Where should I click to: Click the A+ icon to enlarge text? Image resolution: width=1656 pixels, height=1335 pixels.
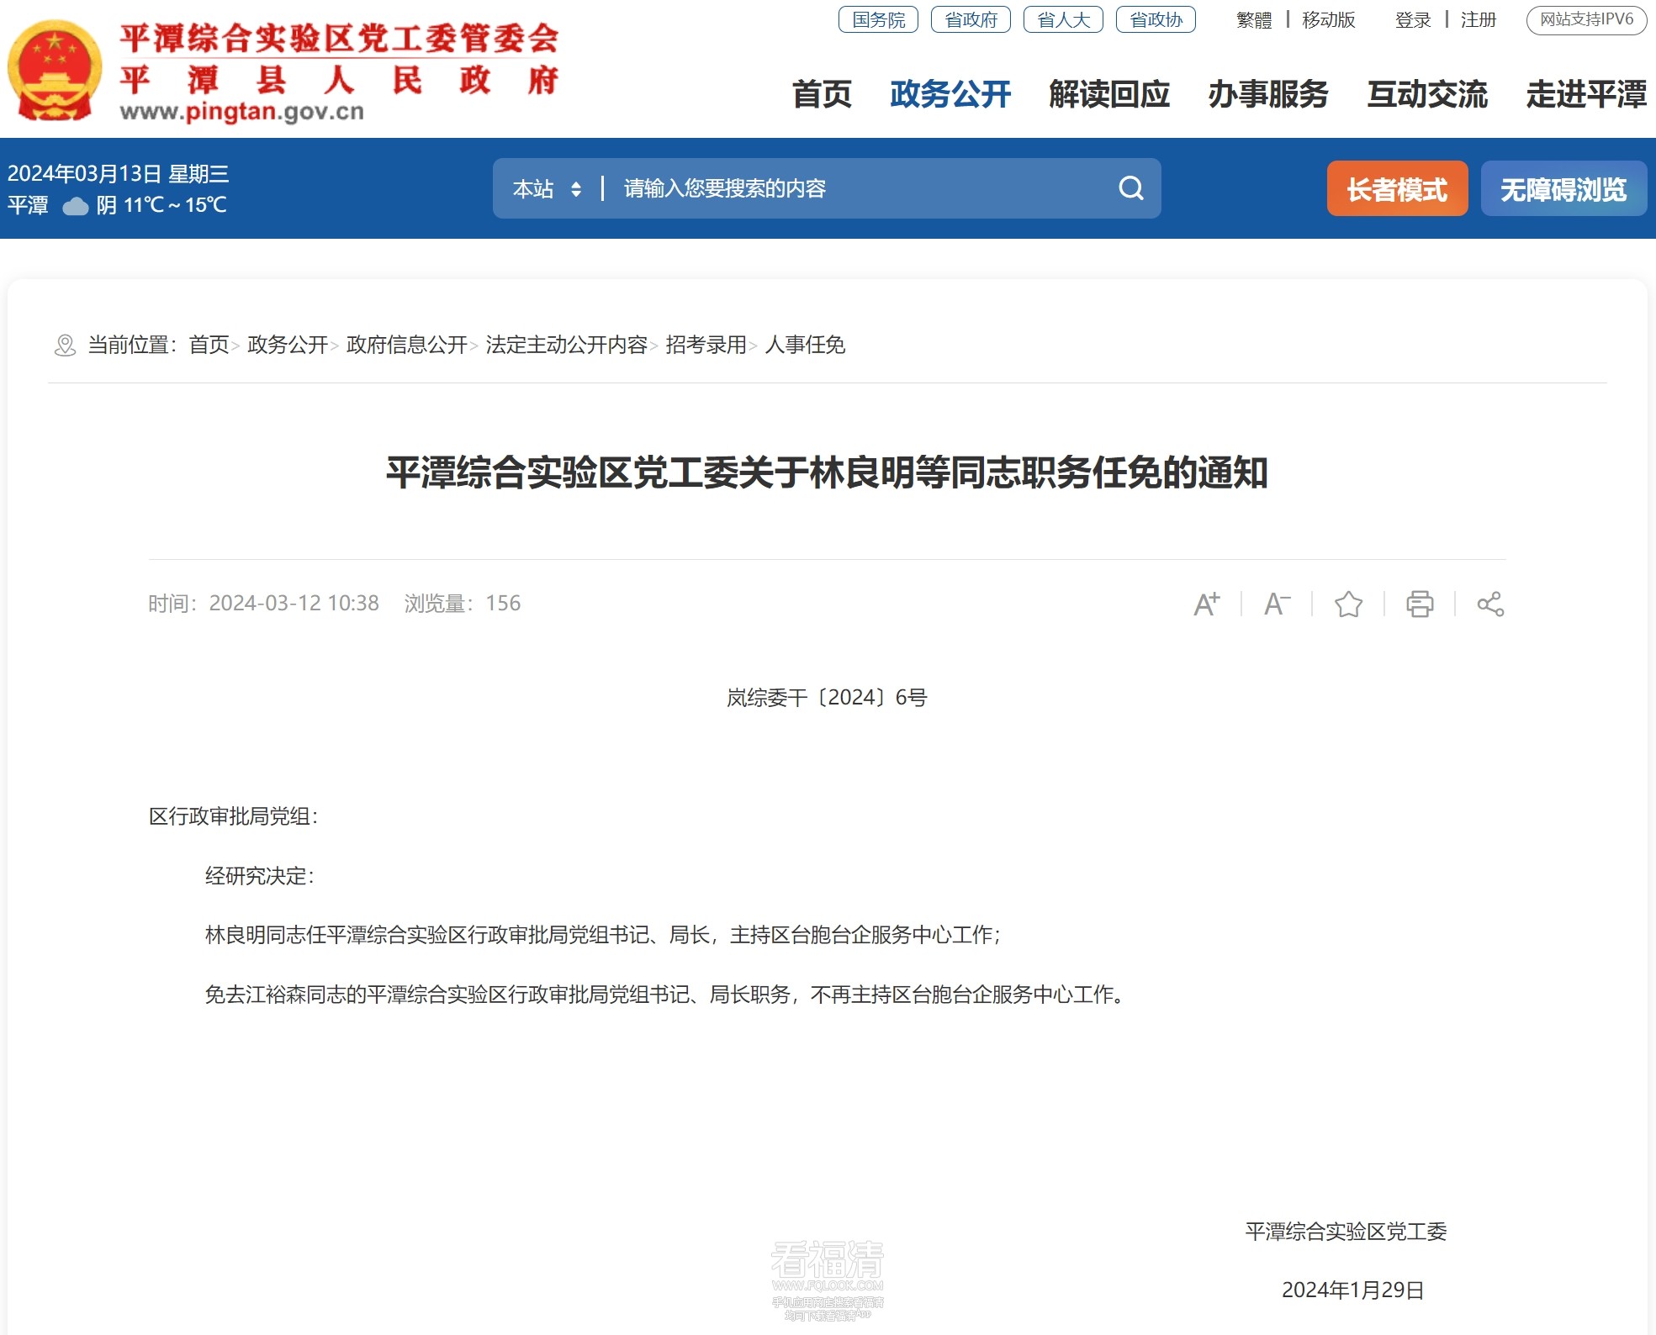coord(1207,603)
